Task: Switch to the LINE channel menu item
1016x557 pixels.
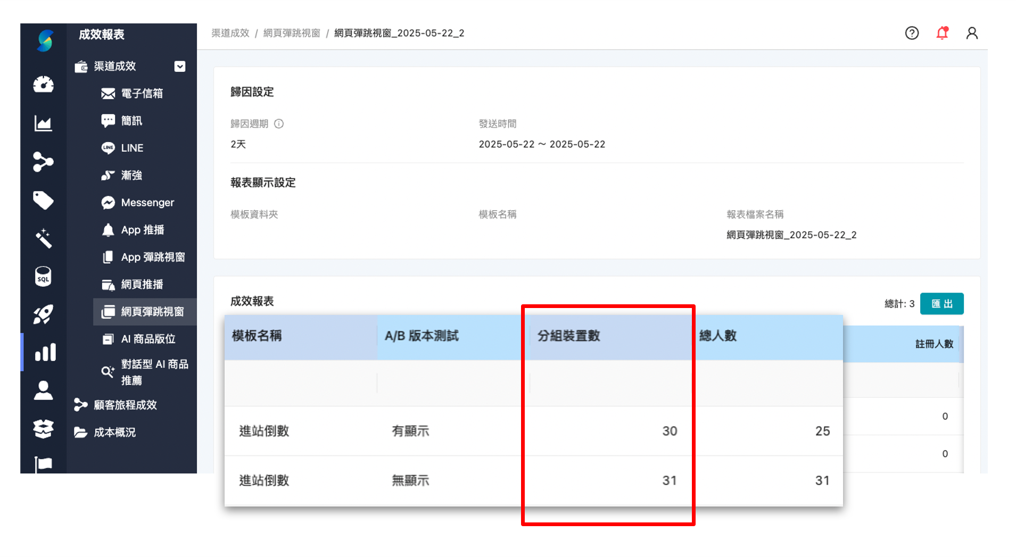Action: tap(132, 147)
